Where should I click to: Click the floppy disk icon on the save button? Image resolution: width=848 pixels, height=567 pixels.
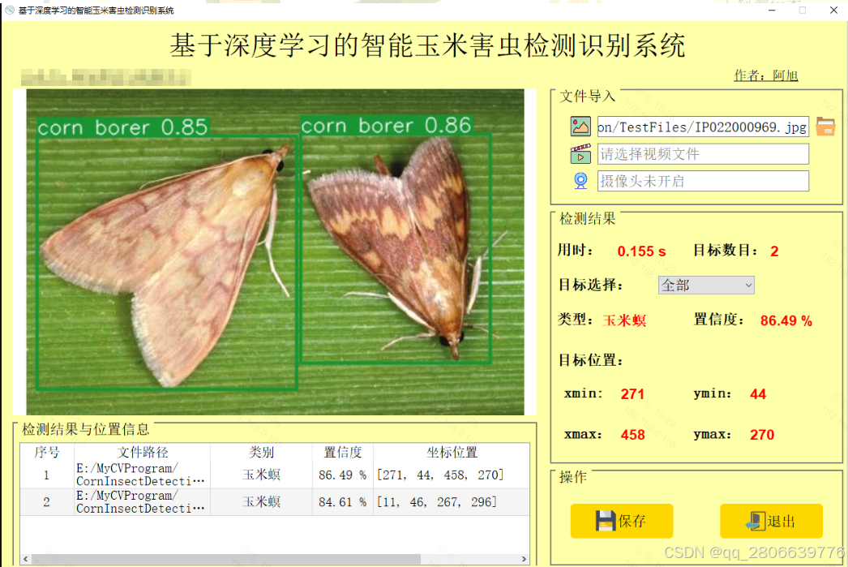[x=603, y=521]
